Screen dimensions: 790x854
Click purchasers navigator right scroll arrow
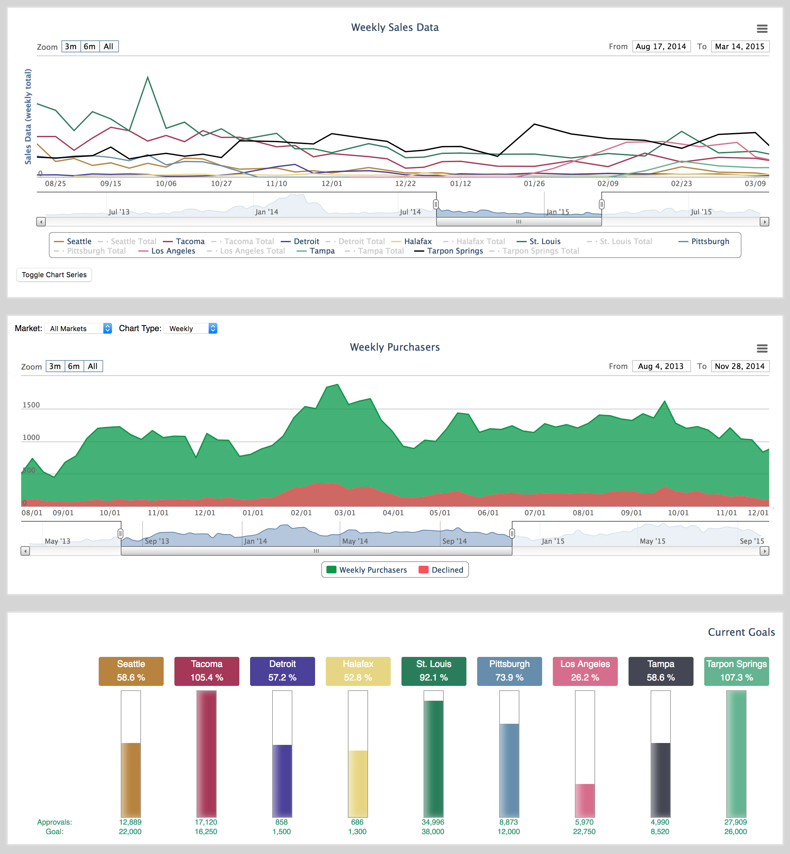point(764,551)
